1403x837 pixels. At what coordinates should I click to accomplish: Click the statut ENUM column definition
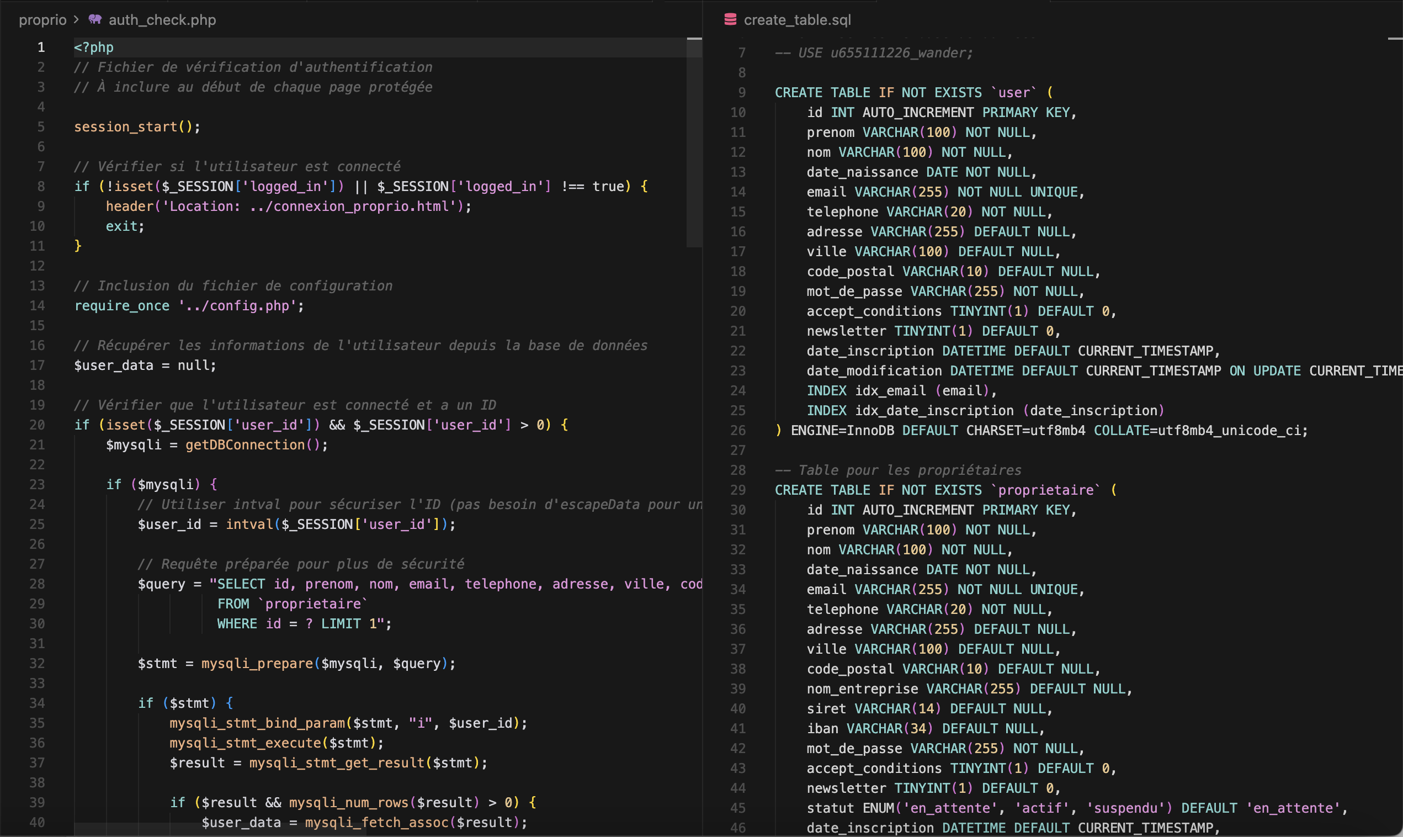point(851,808)
